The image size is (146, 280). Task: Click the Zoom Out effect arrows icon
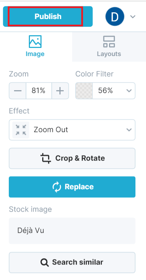[21, 130]
